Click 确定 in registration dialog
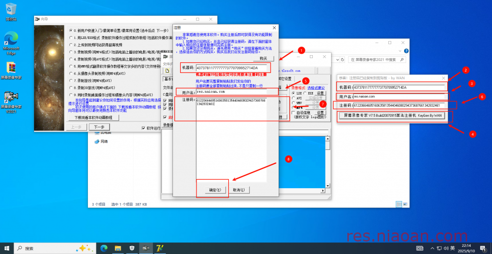This screenshot has width=492, height=254. (215, 190)
